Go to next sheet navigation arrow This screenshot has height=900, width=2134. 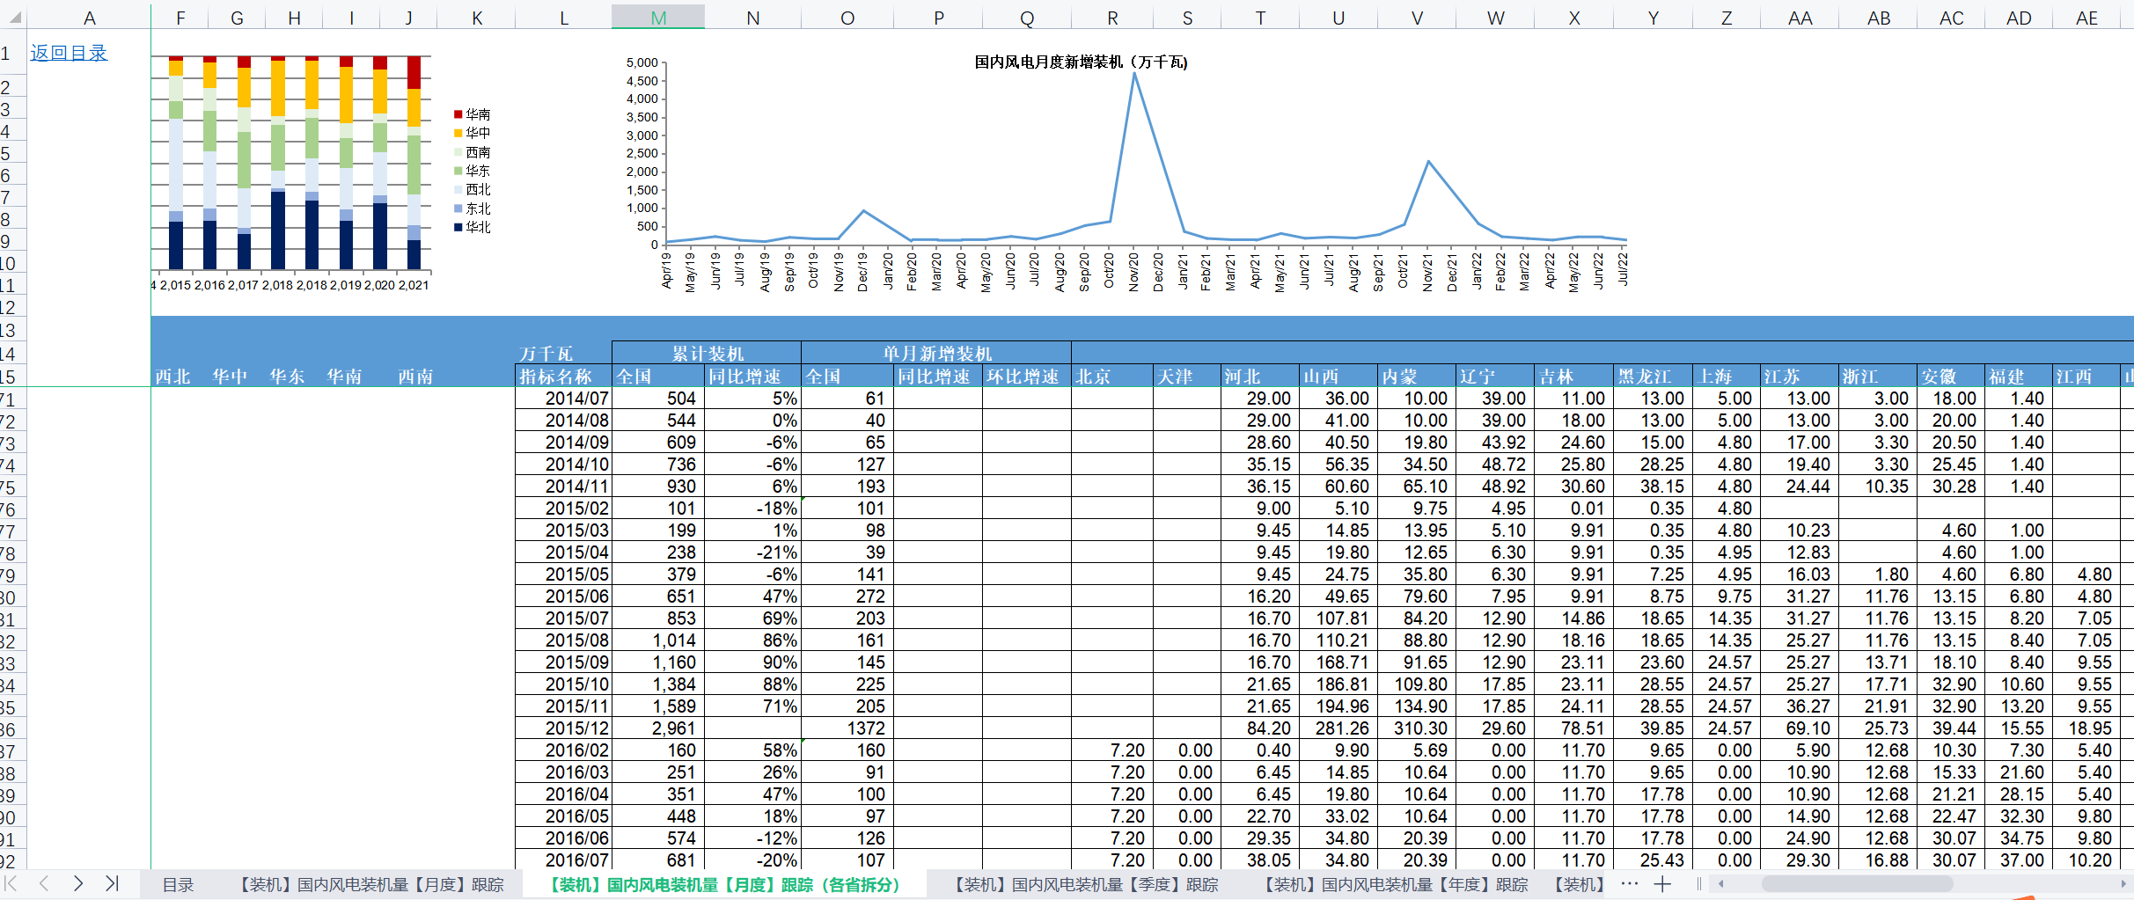[78, 883]
